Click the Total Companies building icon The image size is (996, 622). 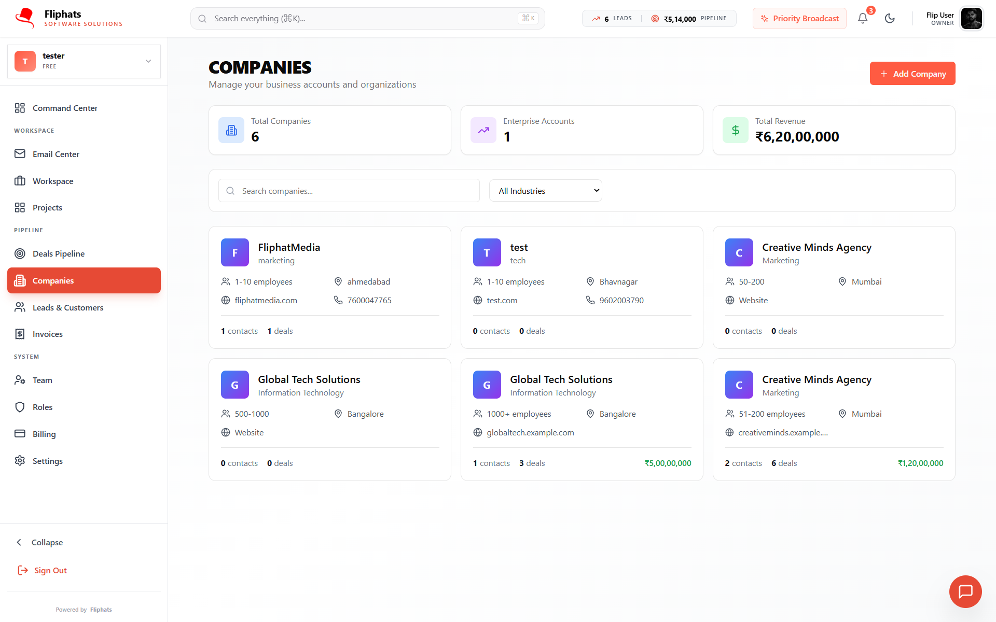(x=231, y=130)
